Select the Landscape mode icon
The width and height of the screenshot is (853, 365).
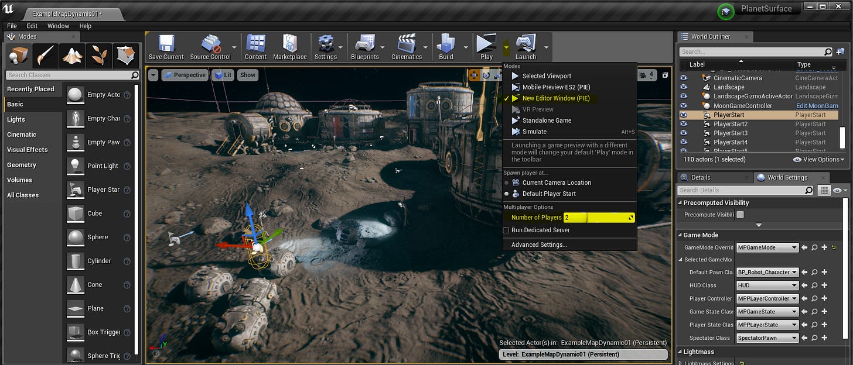(x=73, y=56)
